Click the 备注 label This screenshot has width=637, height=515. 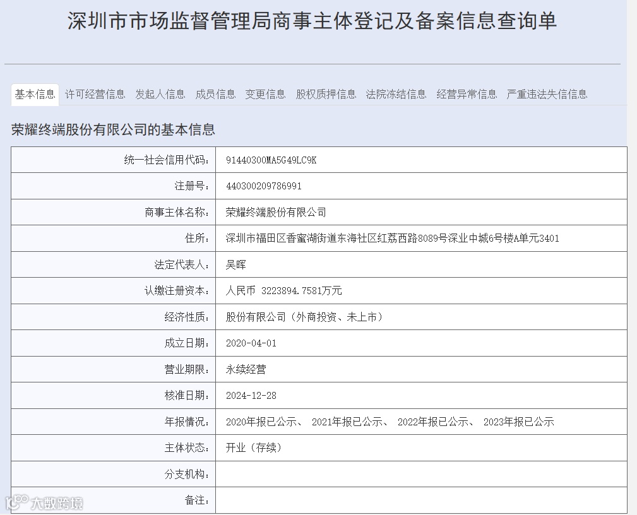tap(197, 500)
